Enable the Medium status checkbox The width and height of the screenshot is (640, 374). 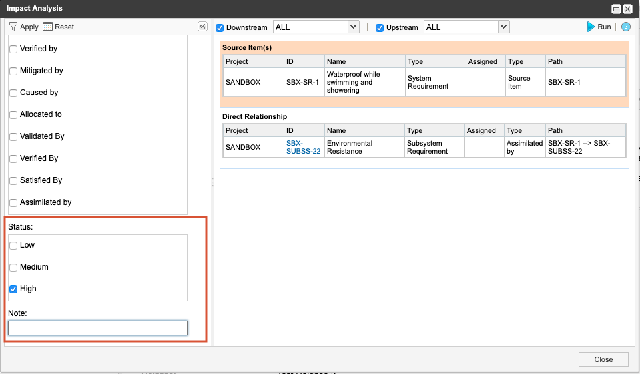[13, 268]
